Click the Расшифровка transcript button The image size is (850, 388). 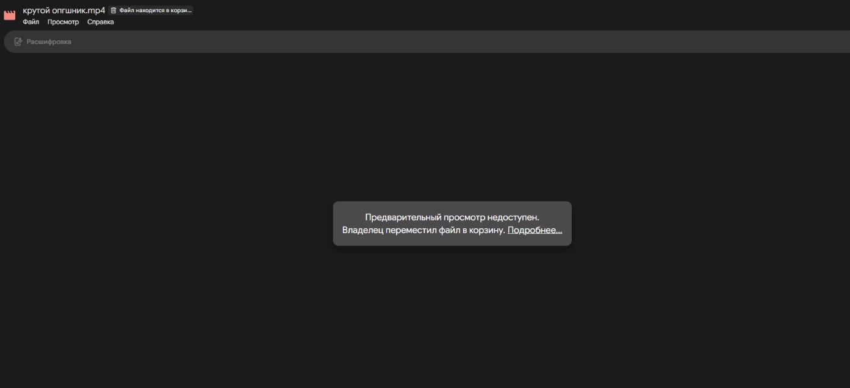click(43, 41)
